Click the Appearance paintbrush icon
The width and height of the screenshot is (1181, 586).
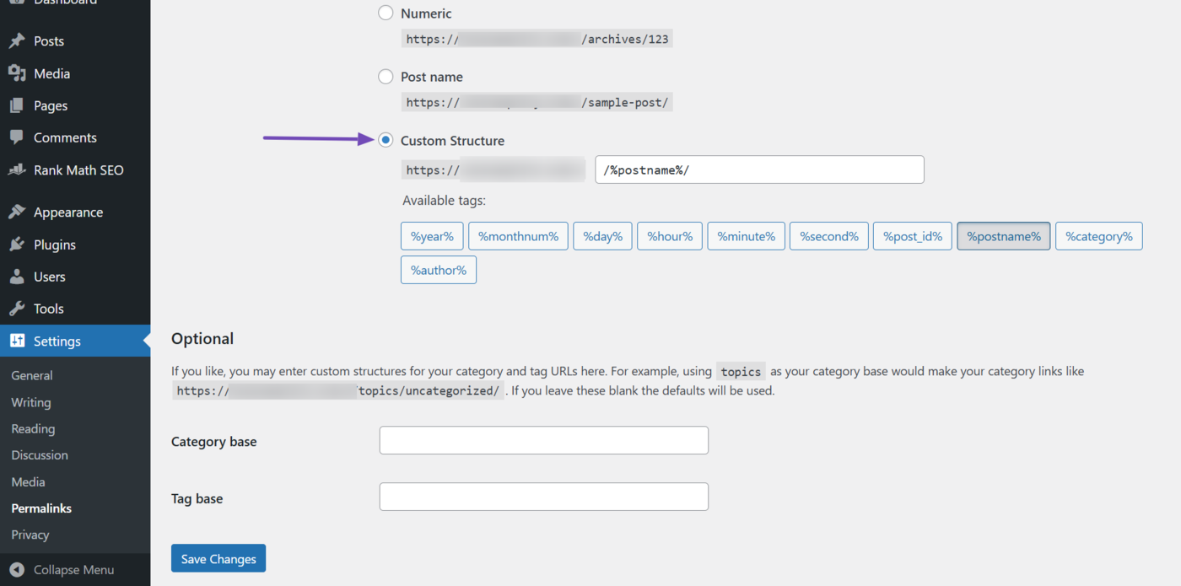(17, 212)
